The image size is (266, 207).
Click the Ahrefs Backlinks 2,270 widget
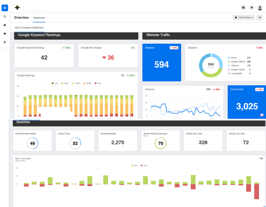tap(118, 140)
